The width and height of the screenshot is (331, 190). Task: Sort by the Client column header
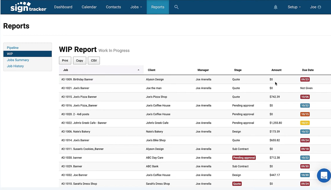pos(152,70)
